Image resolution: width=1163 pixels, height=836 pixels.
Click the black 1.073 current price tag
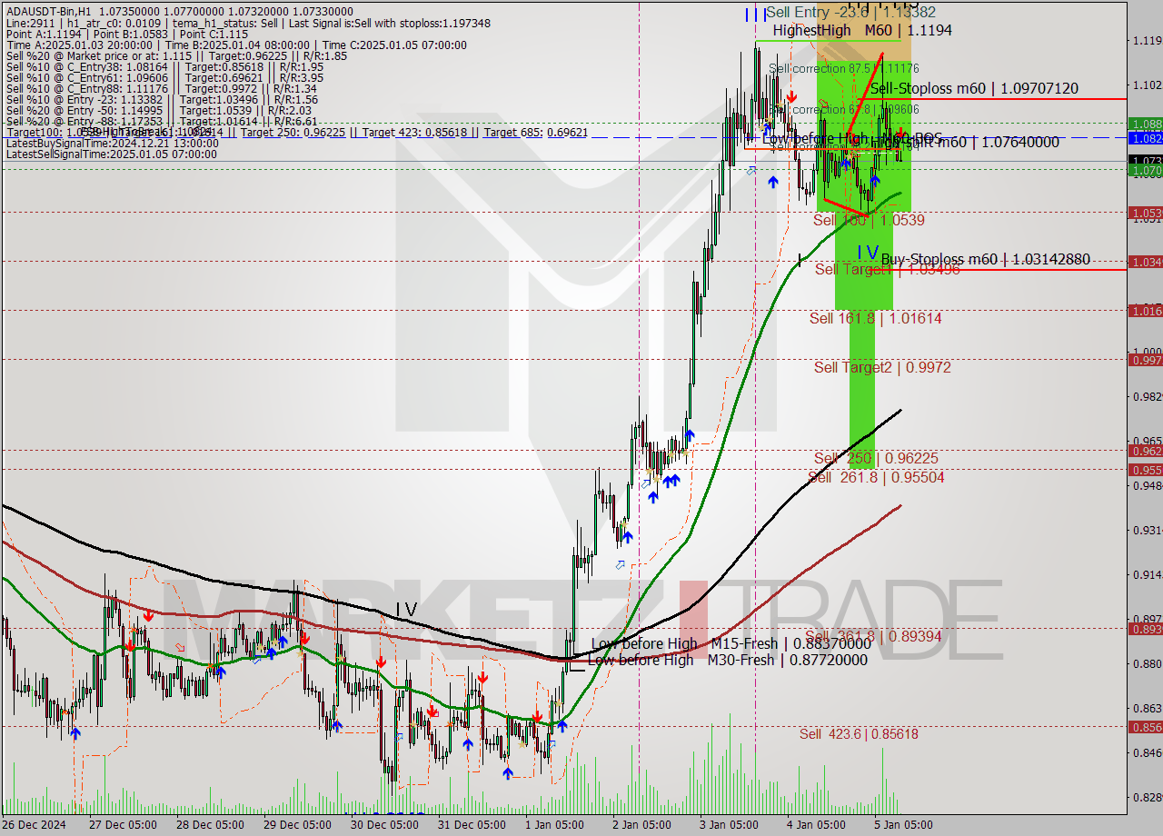(1145, 160)
